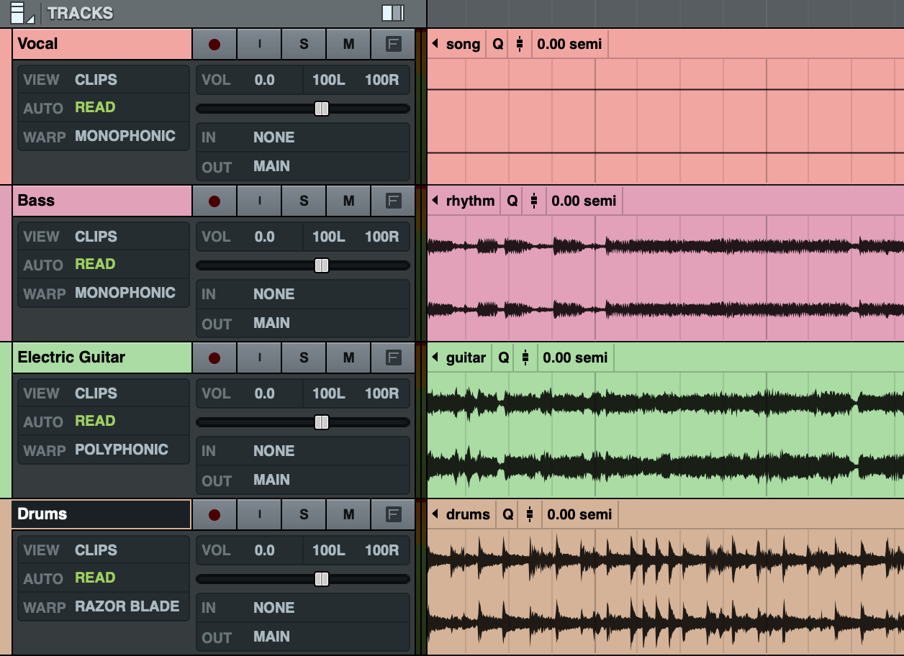Image resolution: width=904 pixels, height=656 pixels.
Task: Enable input monitoring on Drums track
Action: click(x=259, y=514)
